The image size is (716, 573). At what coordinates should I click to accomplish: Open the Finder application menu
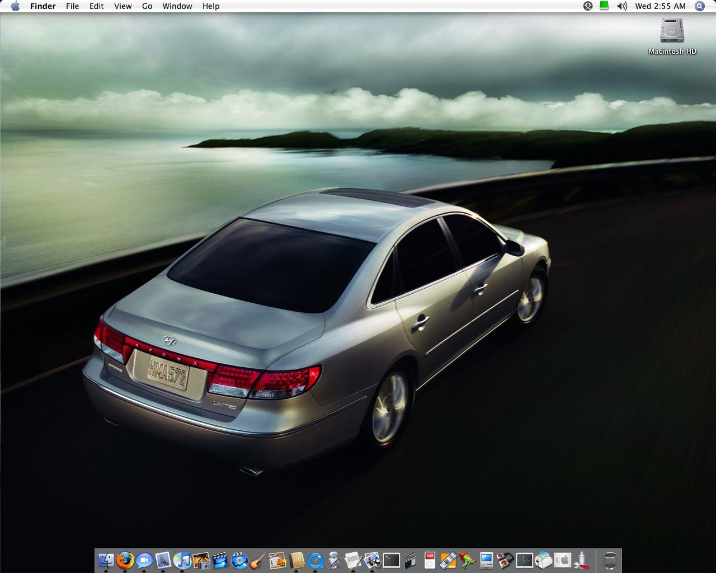43,6
